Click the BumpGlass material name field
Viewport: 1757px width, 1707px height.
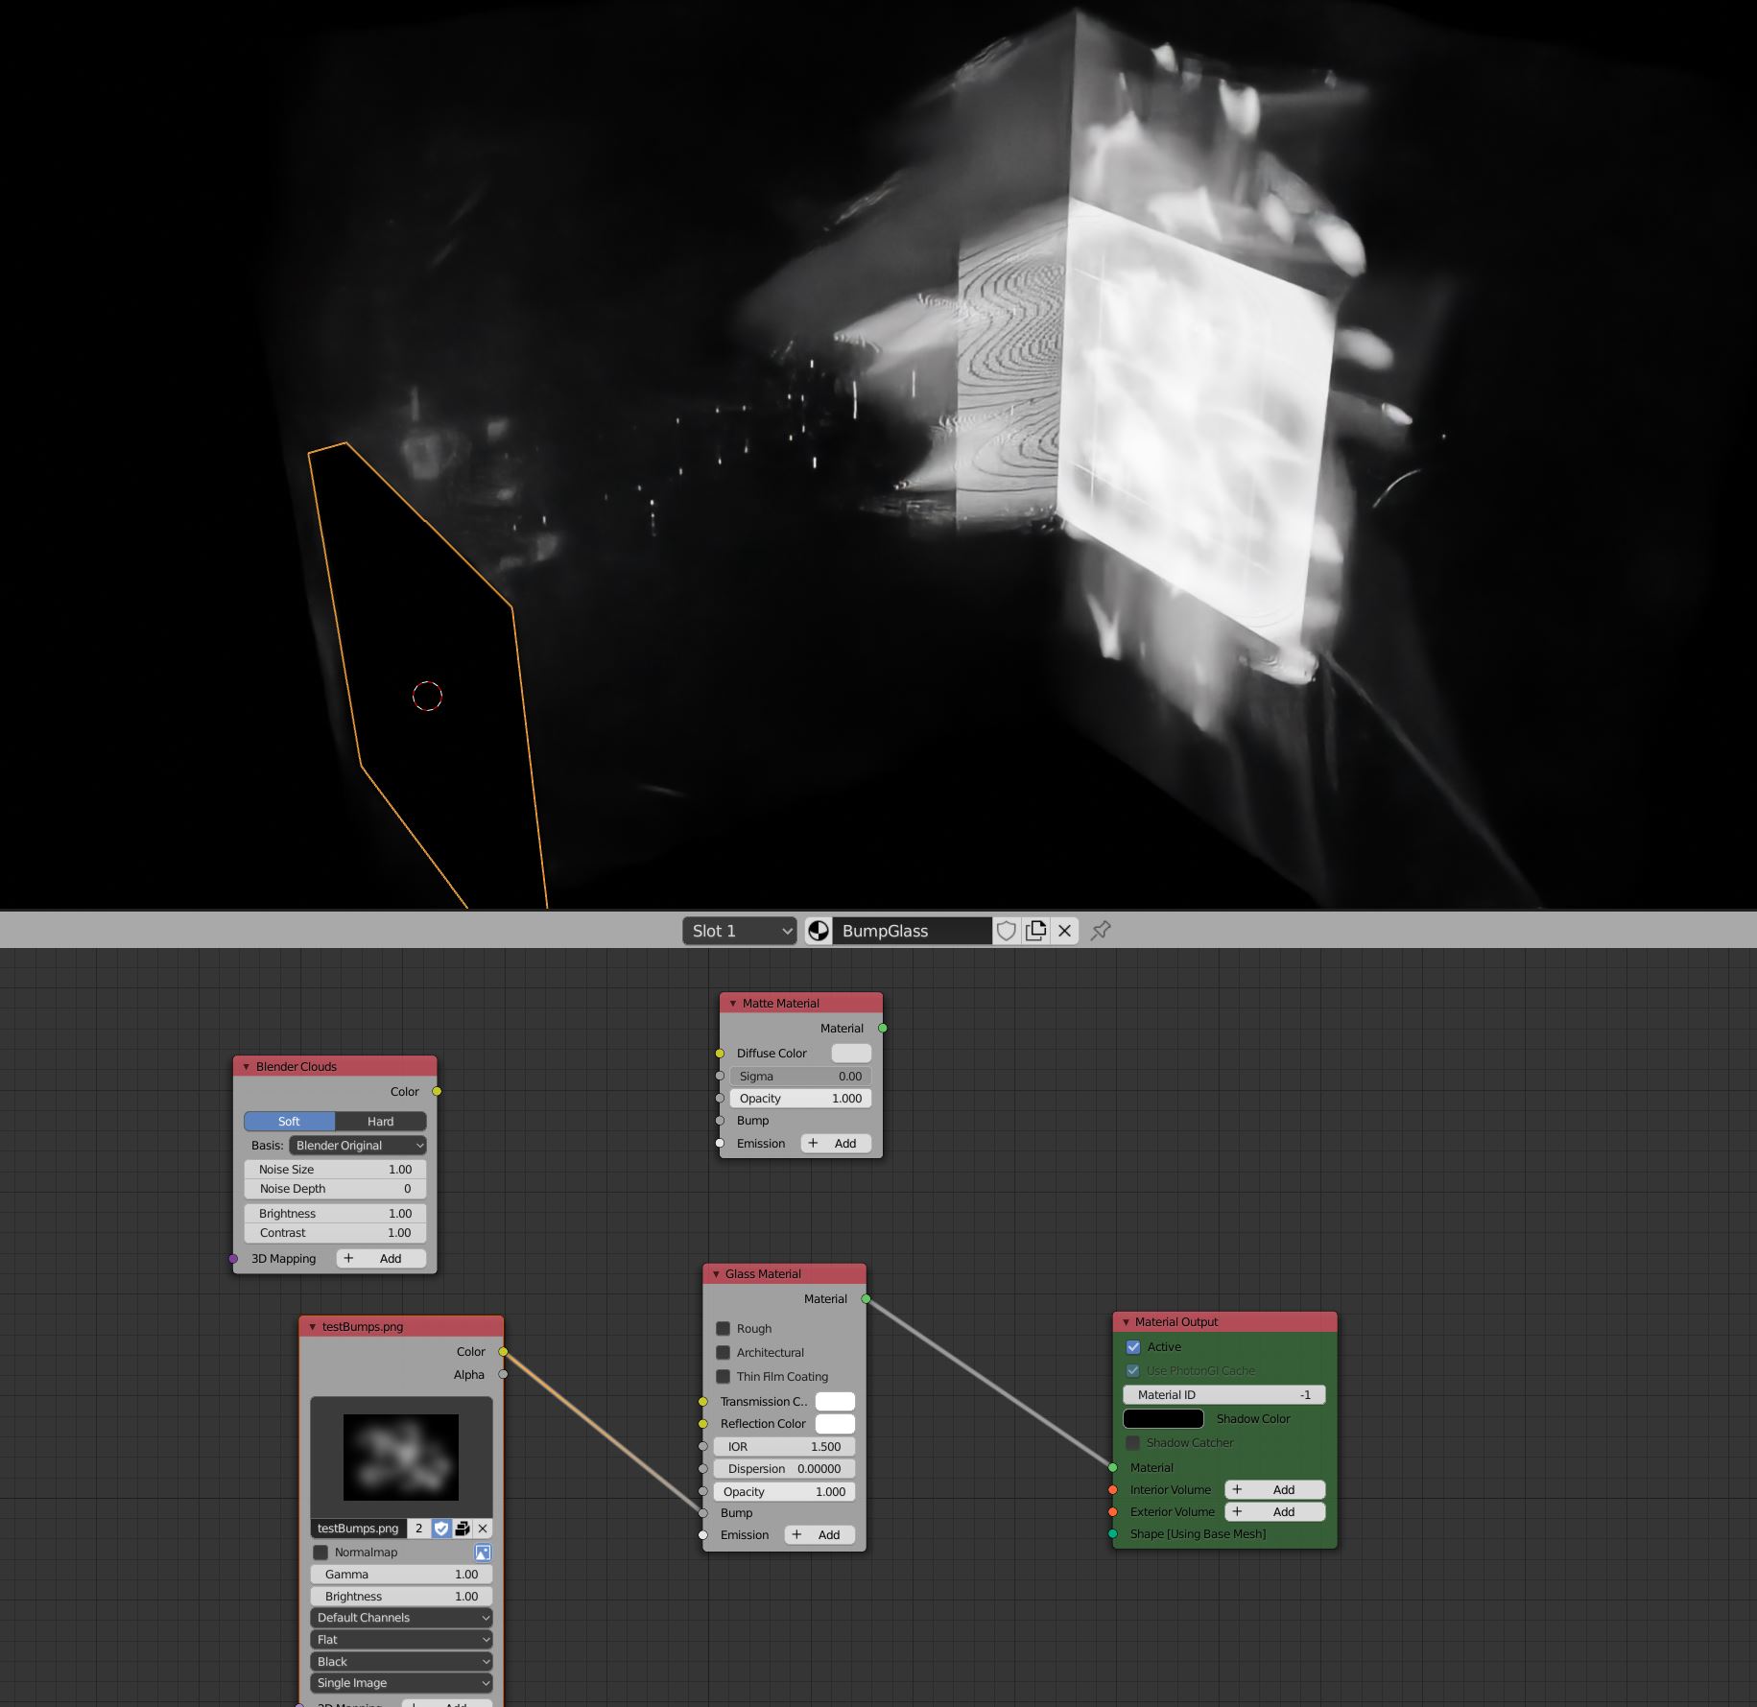912,931
